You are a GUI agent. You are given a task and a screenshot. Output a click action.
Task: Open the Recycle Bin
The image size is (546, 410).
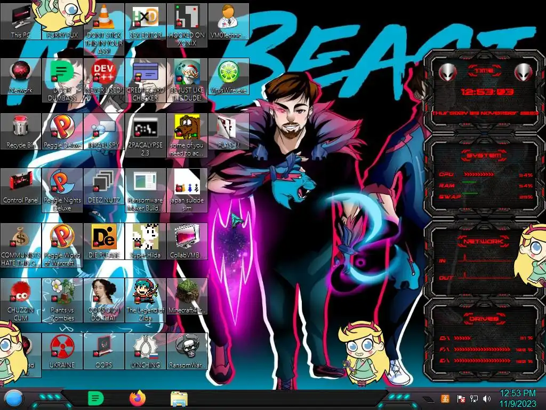pyautogui.click(x=21, y=131)
